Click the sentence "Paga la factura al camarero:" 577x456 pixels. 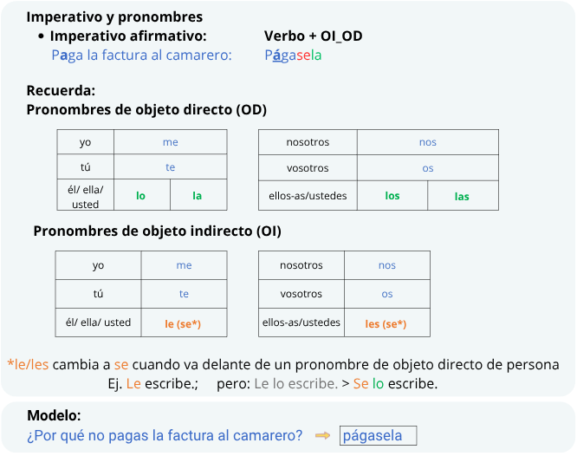(x=141, y=55)
